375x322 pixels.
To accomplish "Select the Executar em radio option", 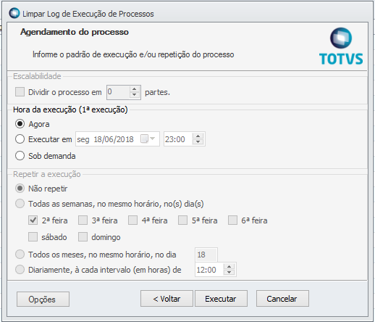I will (x=20, y=139).
